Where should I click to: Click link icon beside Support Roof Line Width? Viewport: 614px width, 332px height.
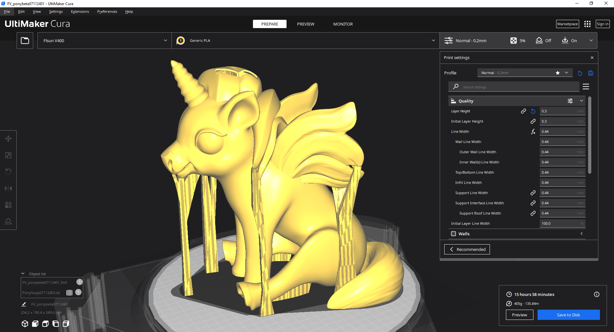tap(533, 213)
